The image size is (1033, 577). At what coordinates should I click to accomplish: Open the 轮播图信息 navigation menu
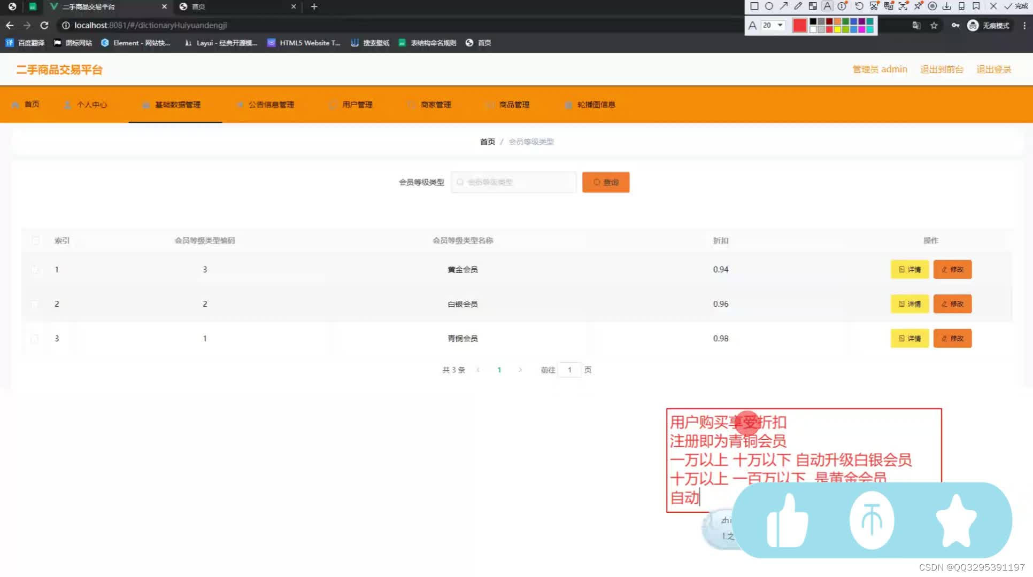[x=590, y=105]
